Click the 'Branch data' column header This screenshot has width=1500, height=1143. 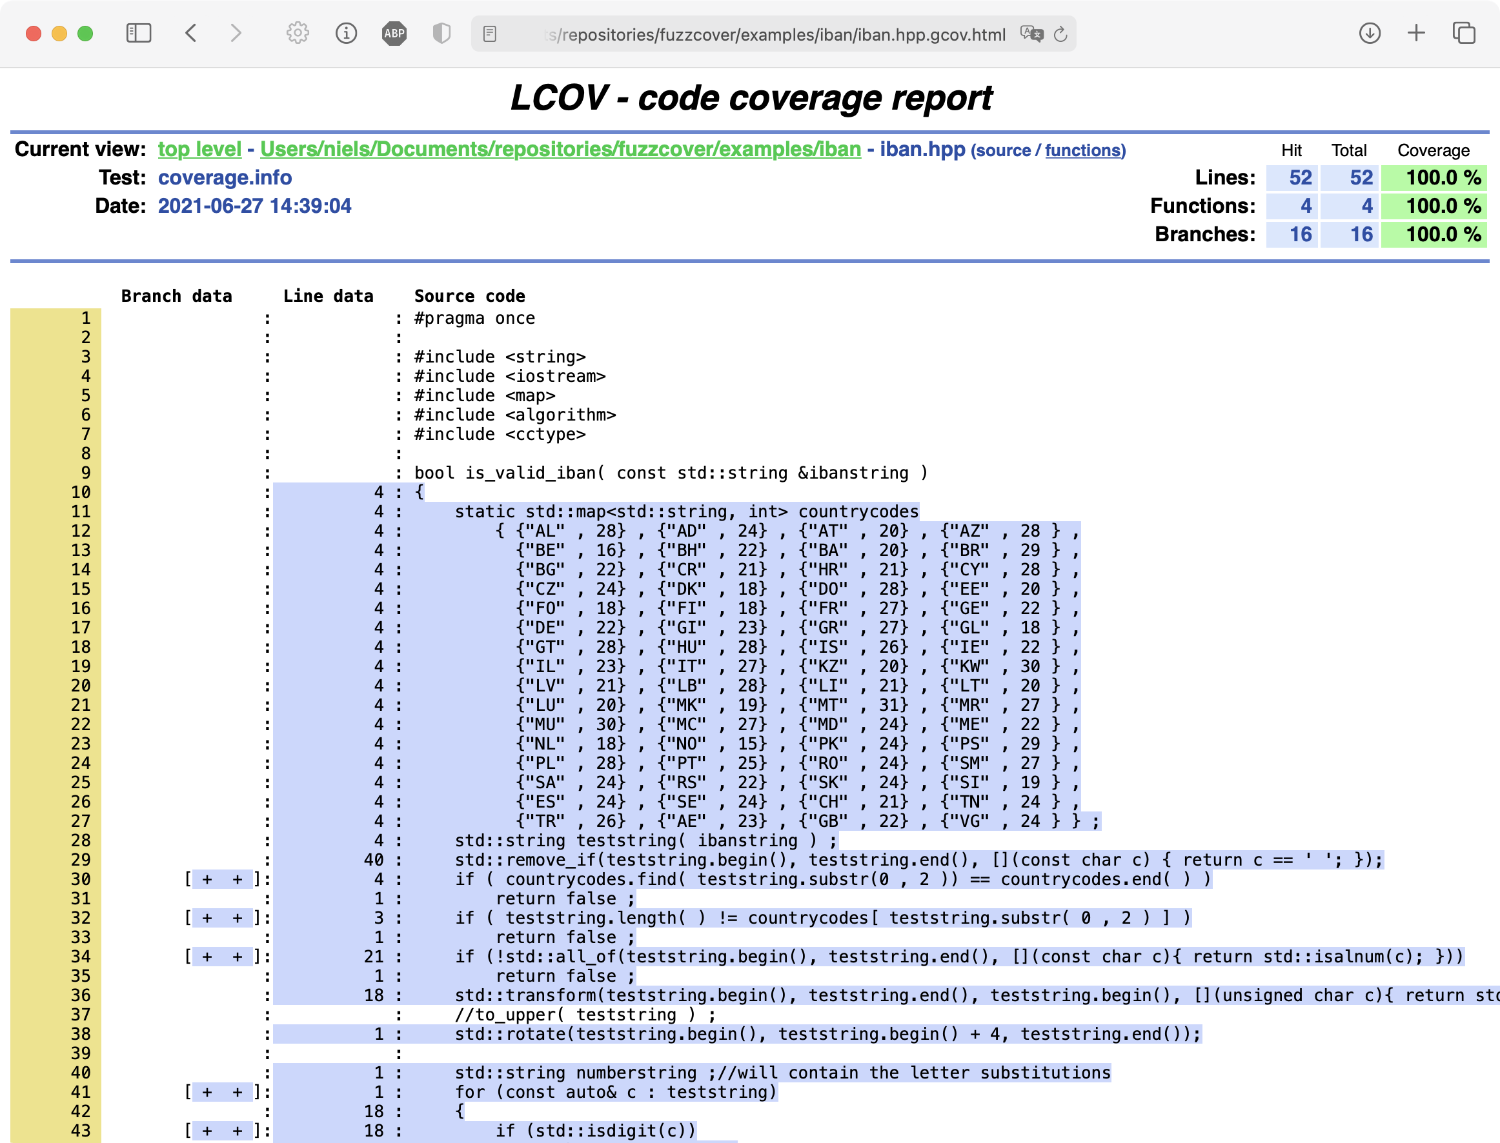tap(176, 296)
